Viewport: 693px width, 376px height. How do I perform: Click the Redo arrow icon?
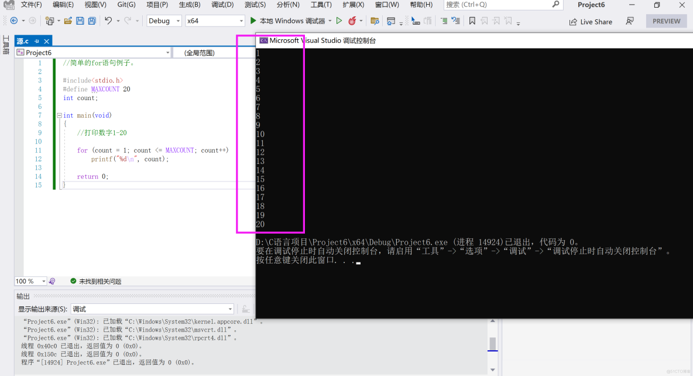pyautogui.click(x=128, y=20)
